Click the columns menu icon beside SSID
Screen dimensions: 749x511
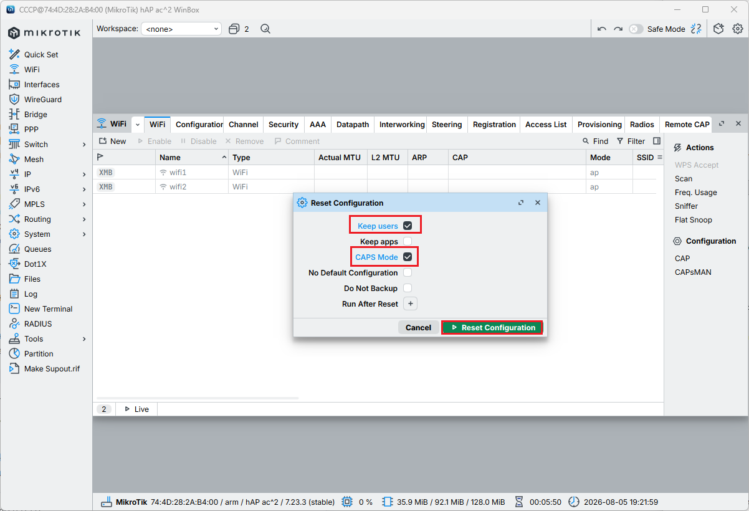pyautogui.click(x=660, y=157)
